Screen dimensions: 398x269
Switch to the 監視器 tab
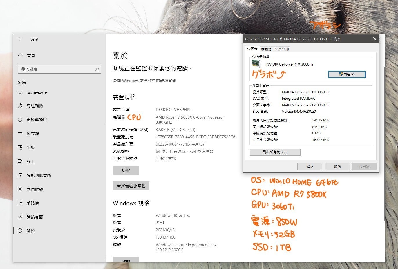[x=266, y=50]
